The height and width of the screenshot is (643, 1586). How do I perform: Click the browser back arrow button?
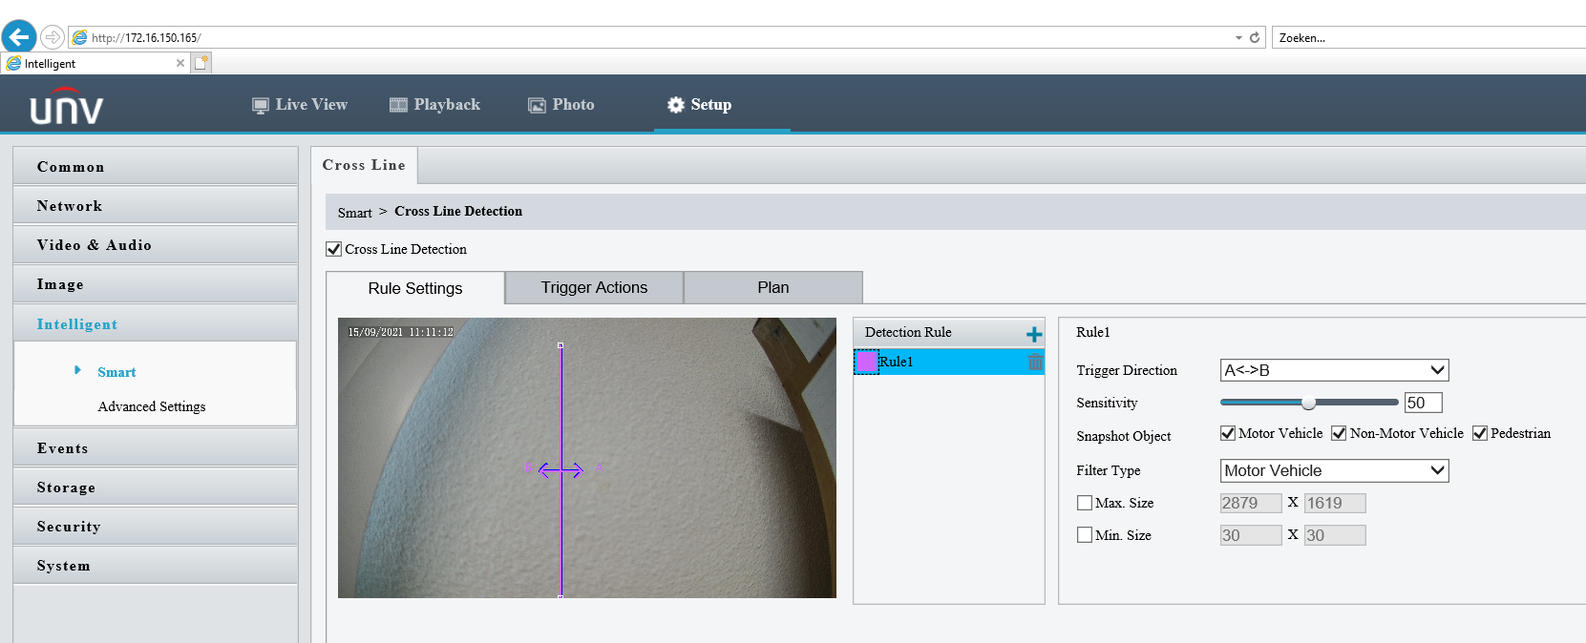(19, 37)
